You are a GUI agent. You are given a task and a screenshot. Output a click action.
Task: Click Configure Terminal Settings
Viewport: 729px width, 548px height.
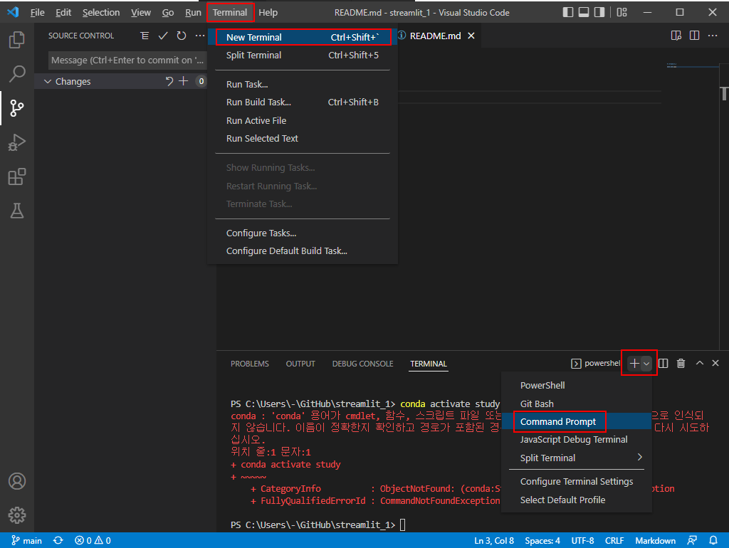[x=577, y=482]
